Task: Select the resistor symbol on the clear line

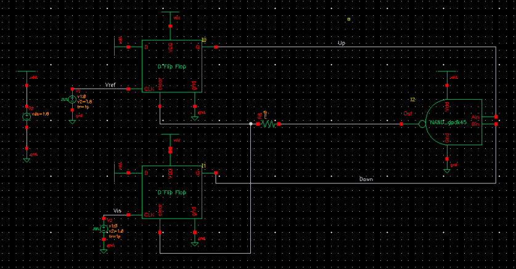Action: 268,124
